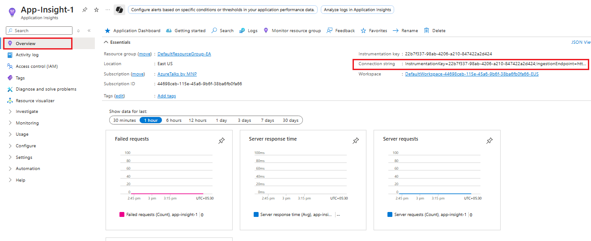Select the 30 minutes time range
Screen dimensions: 591x241
point(124,120)
